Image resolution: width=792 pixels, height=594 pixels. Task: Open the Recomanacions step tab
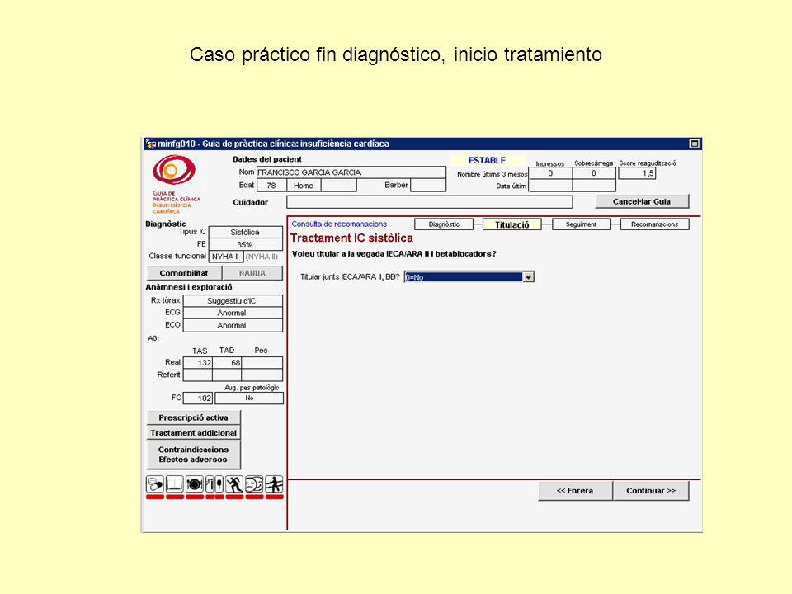654,224
